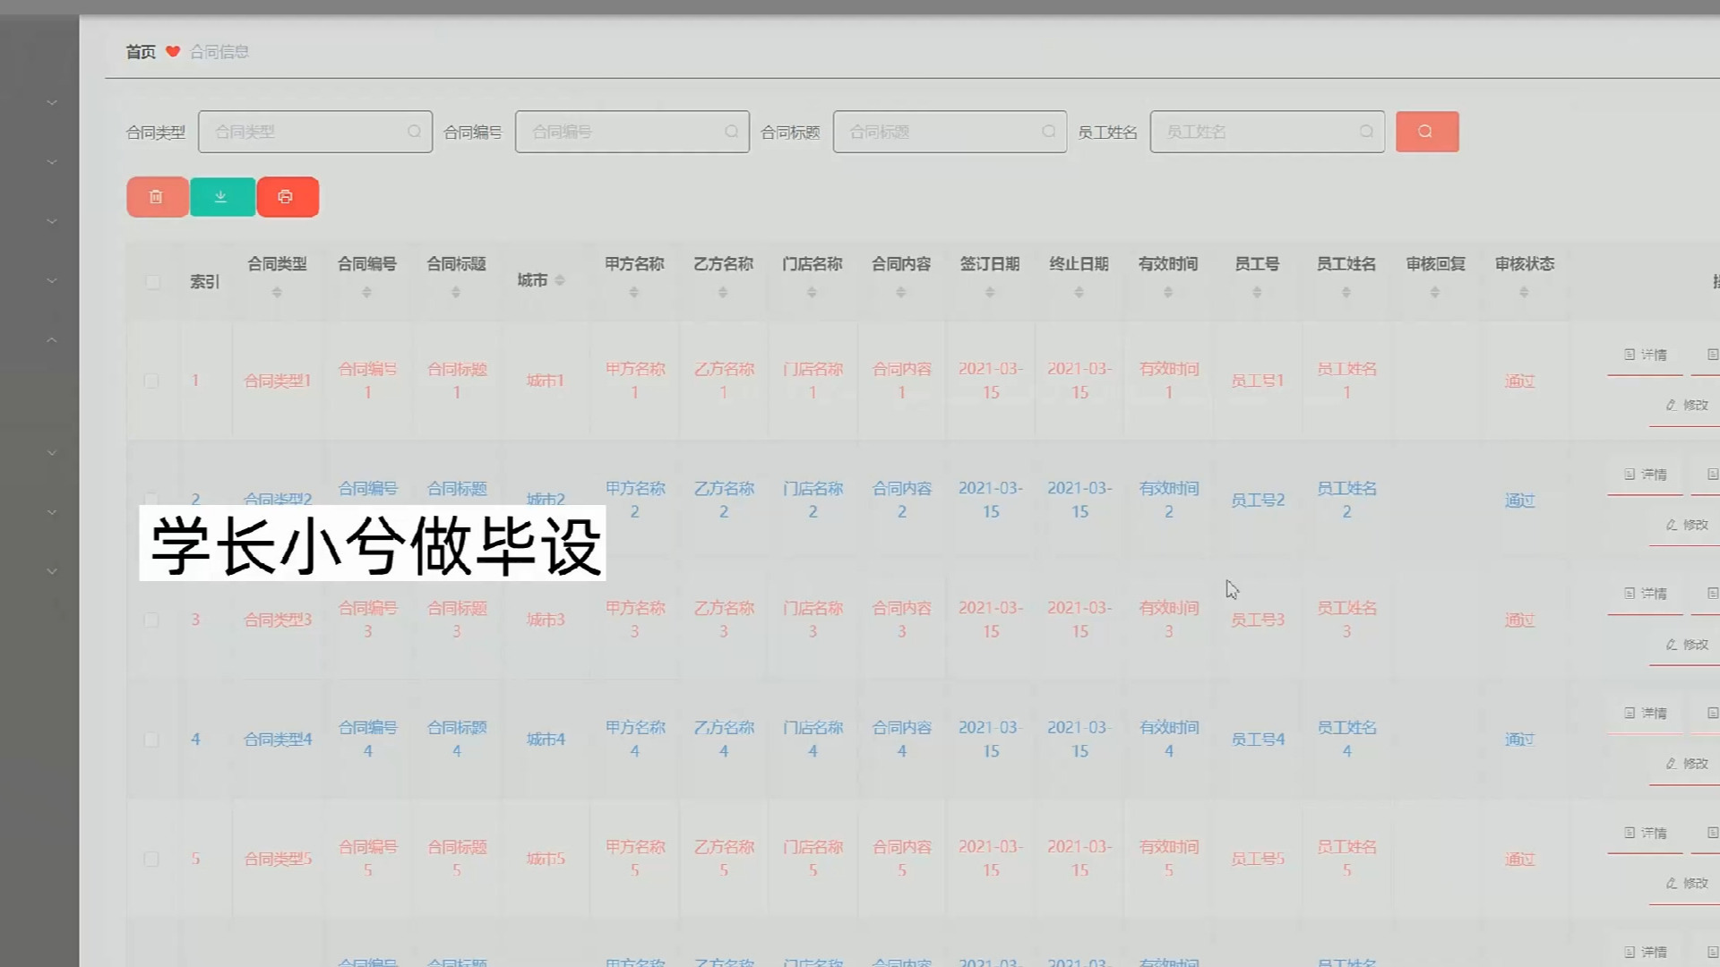The height and width of the screenshot is (967, 1720).
Task: Click the search icon in 合同标题 field
Action: 1048,132
